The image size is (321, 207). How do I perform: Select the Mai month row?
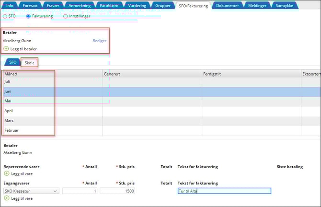(x=29, y=101)
